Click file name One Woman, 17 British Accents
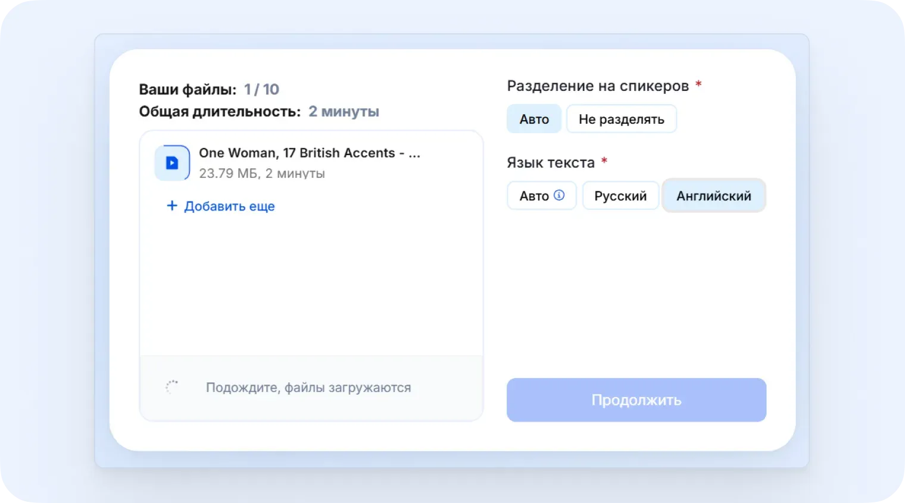905x503 pixels. (310, 153)
